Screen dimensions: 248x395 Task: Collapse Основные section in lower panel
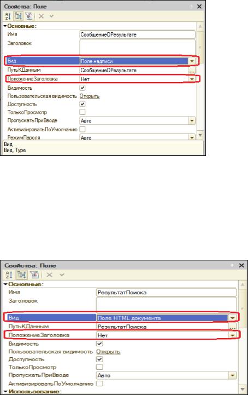6,284
